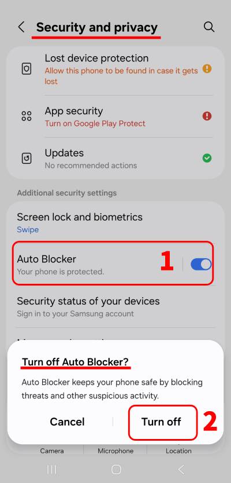The image size is (231, 483).
Task: Dismiss the dialog with Cancel
Action: point(67,422)
